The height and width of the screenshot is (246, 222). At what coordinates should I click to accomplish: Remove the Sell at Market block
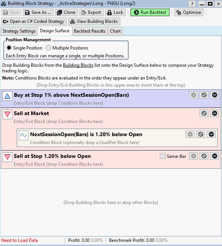point(214,113)
